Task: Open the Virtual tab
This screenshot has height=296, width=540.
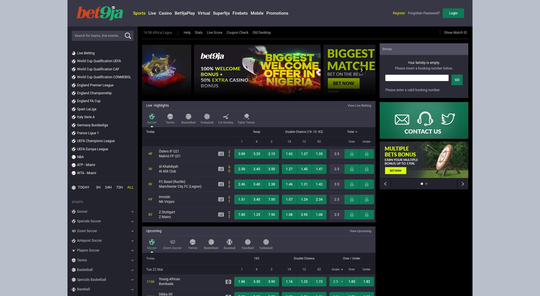Action: point(204,13)
